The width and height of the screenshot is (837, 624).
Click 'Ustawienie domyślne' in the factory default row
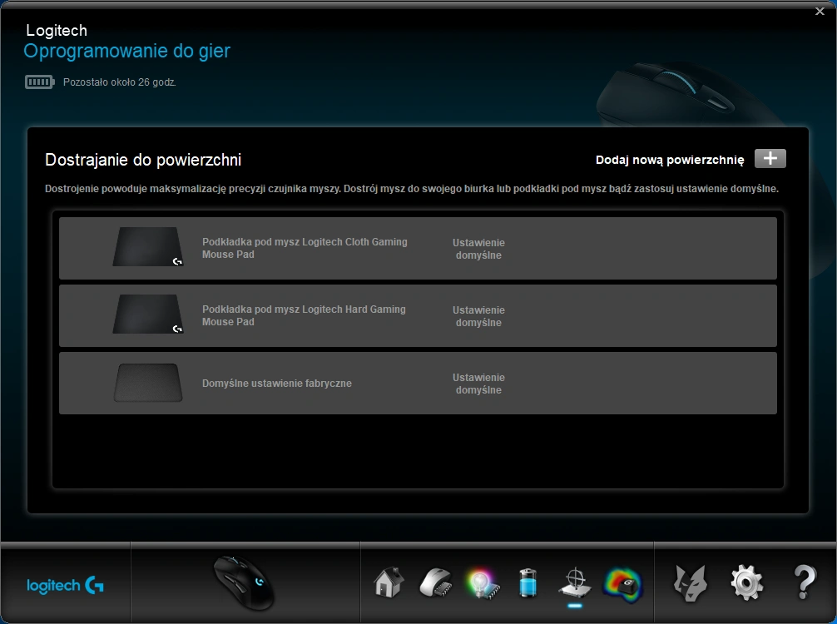click(x=478, y=384)
